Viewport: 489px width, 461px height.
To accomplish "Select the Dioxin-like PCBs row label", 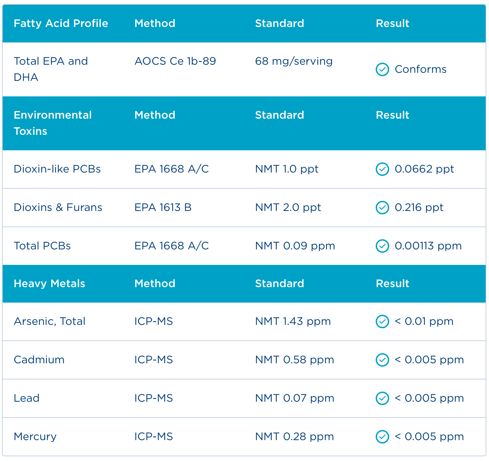I will coord(57,169).
